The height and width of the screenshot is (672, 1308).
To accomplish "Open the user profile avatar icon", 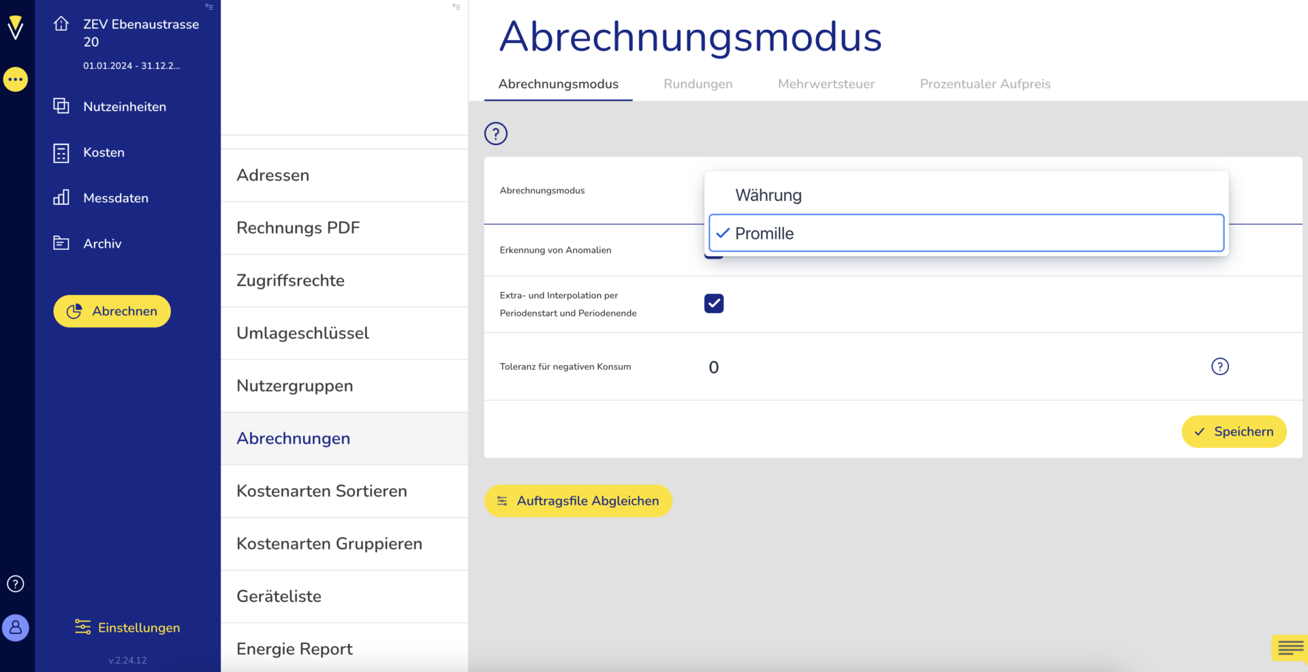I will [x=15, y=627].
